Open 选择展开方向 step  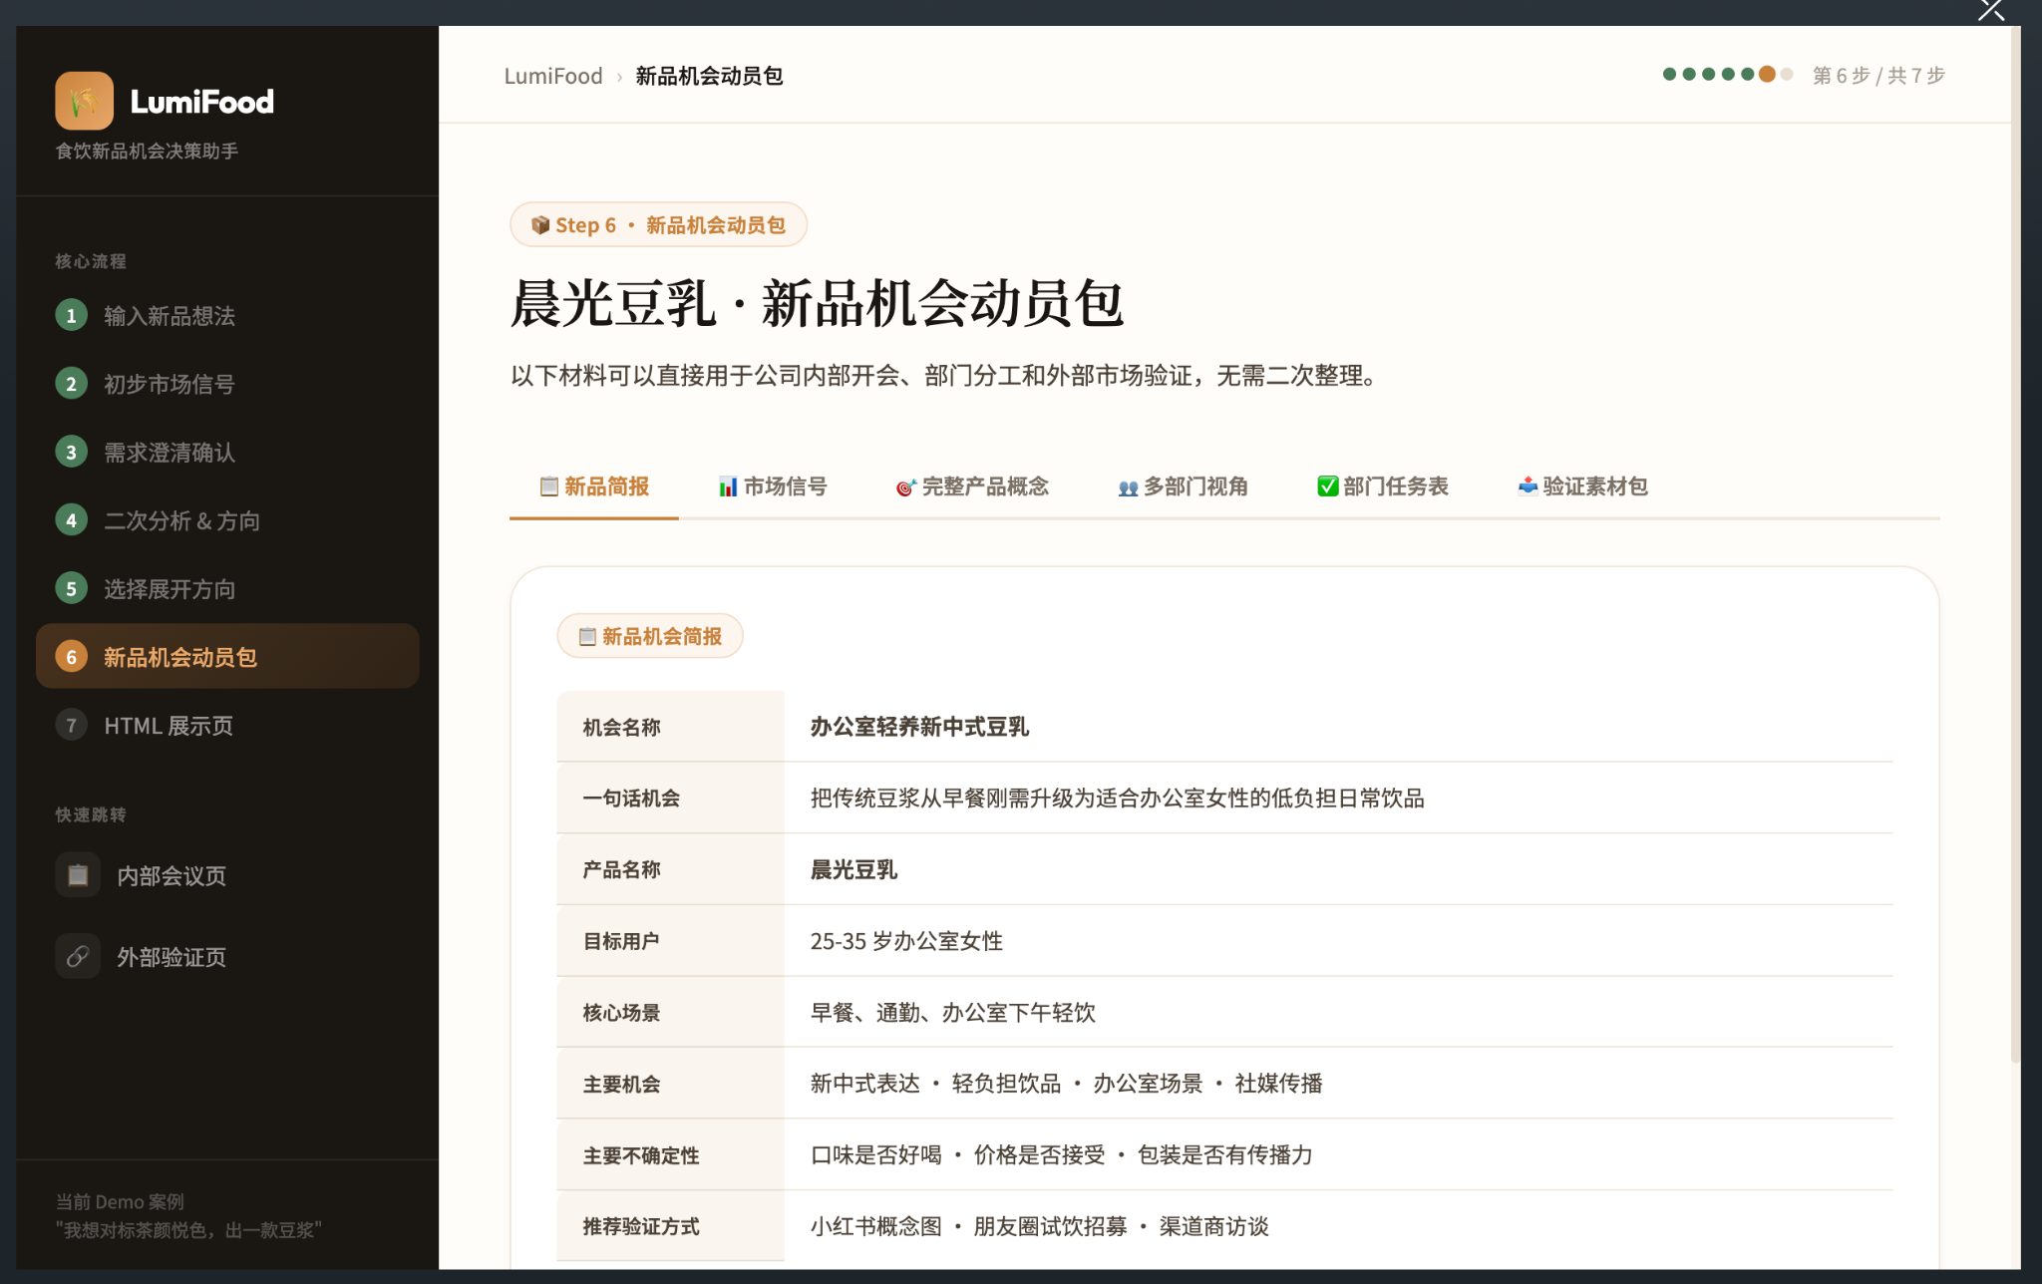(x=227, y=589)
